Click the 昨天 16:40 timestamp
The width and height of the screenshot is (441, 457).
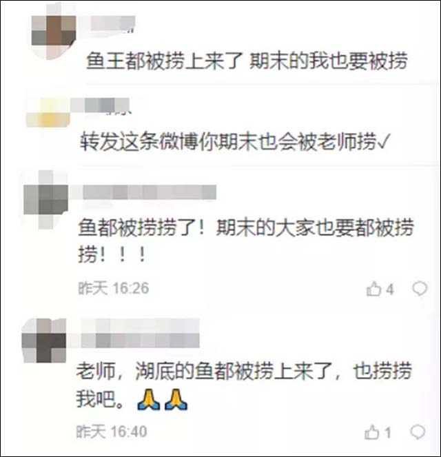point(112,431)
